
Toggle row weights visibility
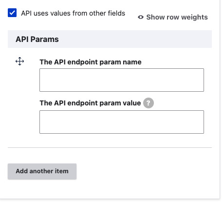tap(173, 17)
